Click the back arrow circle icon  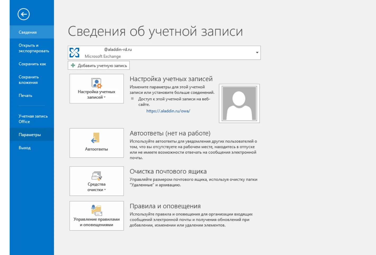point(24,14)
